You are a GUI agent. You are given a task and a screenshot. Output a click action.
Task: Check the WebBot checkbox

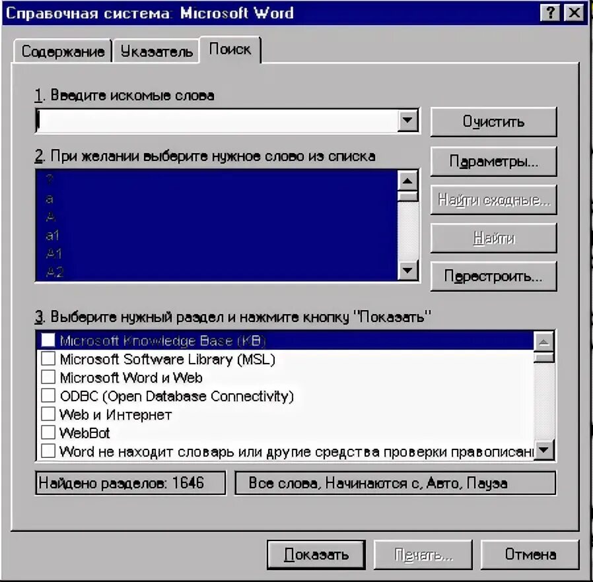point(48,432)
